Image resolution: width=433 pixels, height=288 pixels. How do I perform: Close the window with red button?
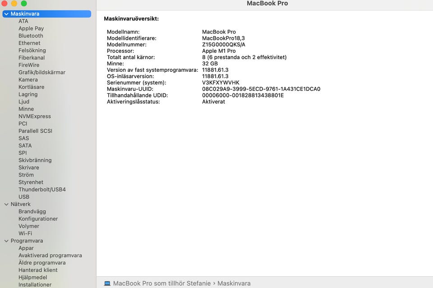(x=5, y=3)
